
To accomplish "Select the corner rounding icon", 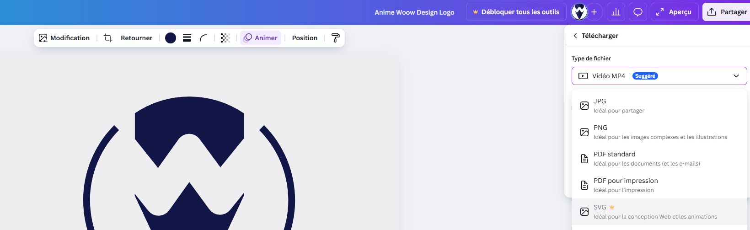I will tap(204, 38).
